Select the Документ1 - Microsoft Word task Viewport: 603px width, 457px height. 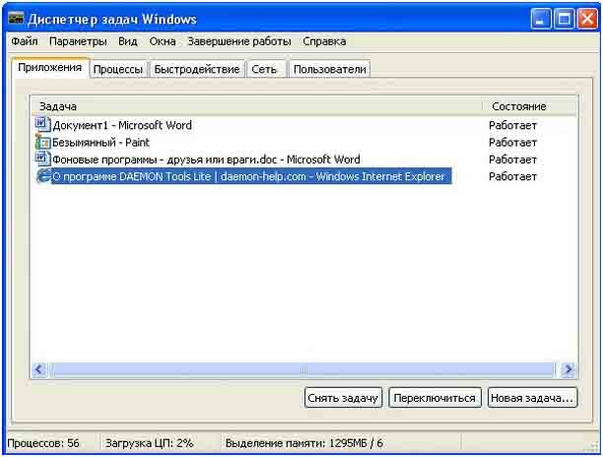tap(122, 125)
